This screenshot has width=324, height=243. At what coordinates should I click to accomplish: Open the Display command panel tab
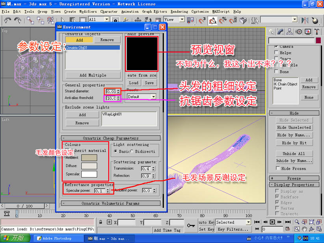308,32
